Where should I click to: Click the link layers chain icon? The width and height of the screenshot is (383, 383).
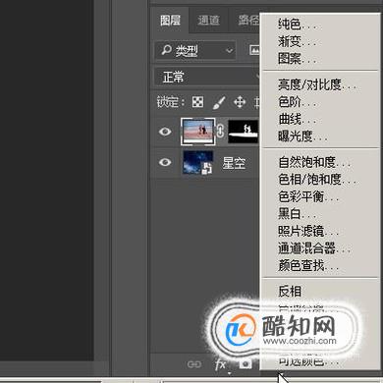[194, 364]
